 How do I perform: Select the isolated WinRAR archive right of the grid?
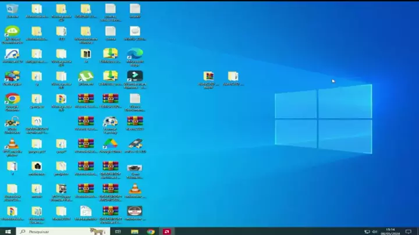pos(208,76)
